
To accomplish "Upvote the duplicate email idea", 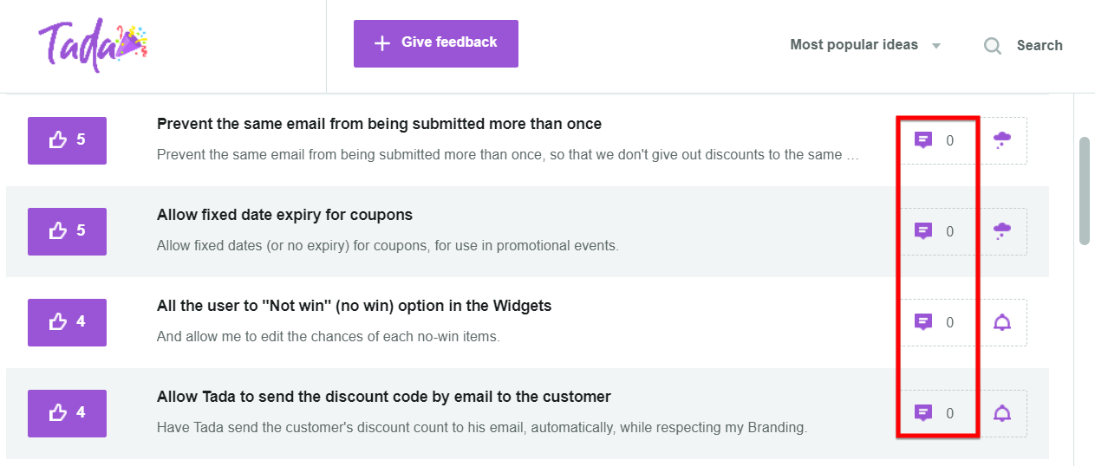I will tap(67, 140).
